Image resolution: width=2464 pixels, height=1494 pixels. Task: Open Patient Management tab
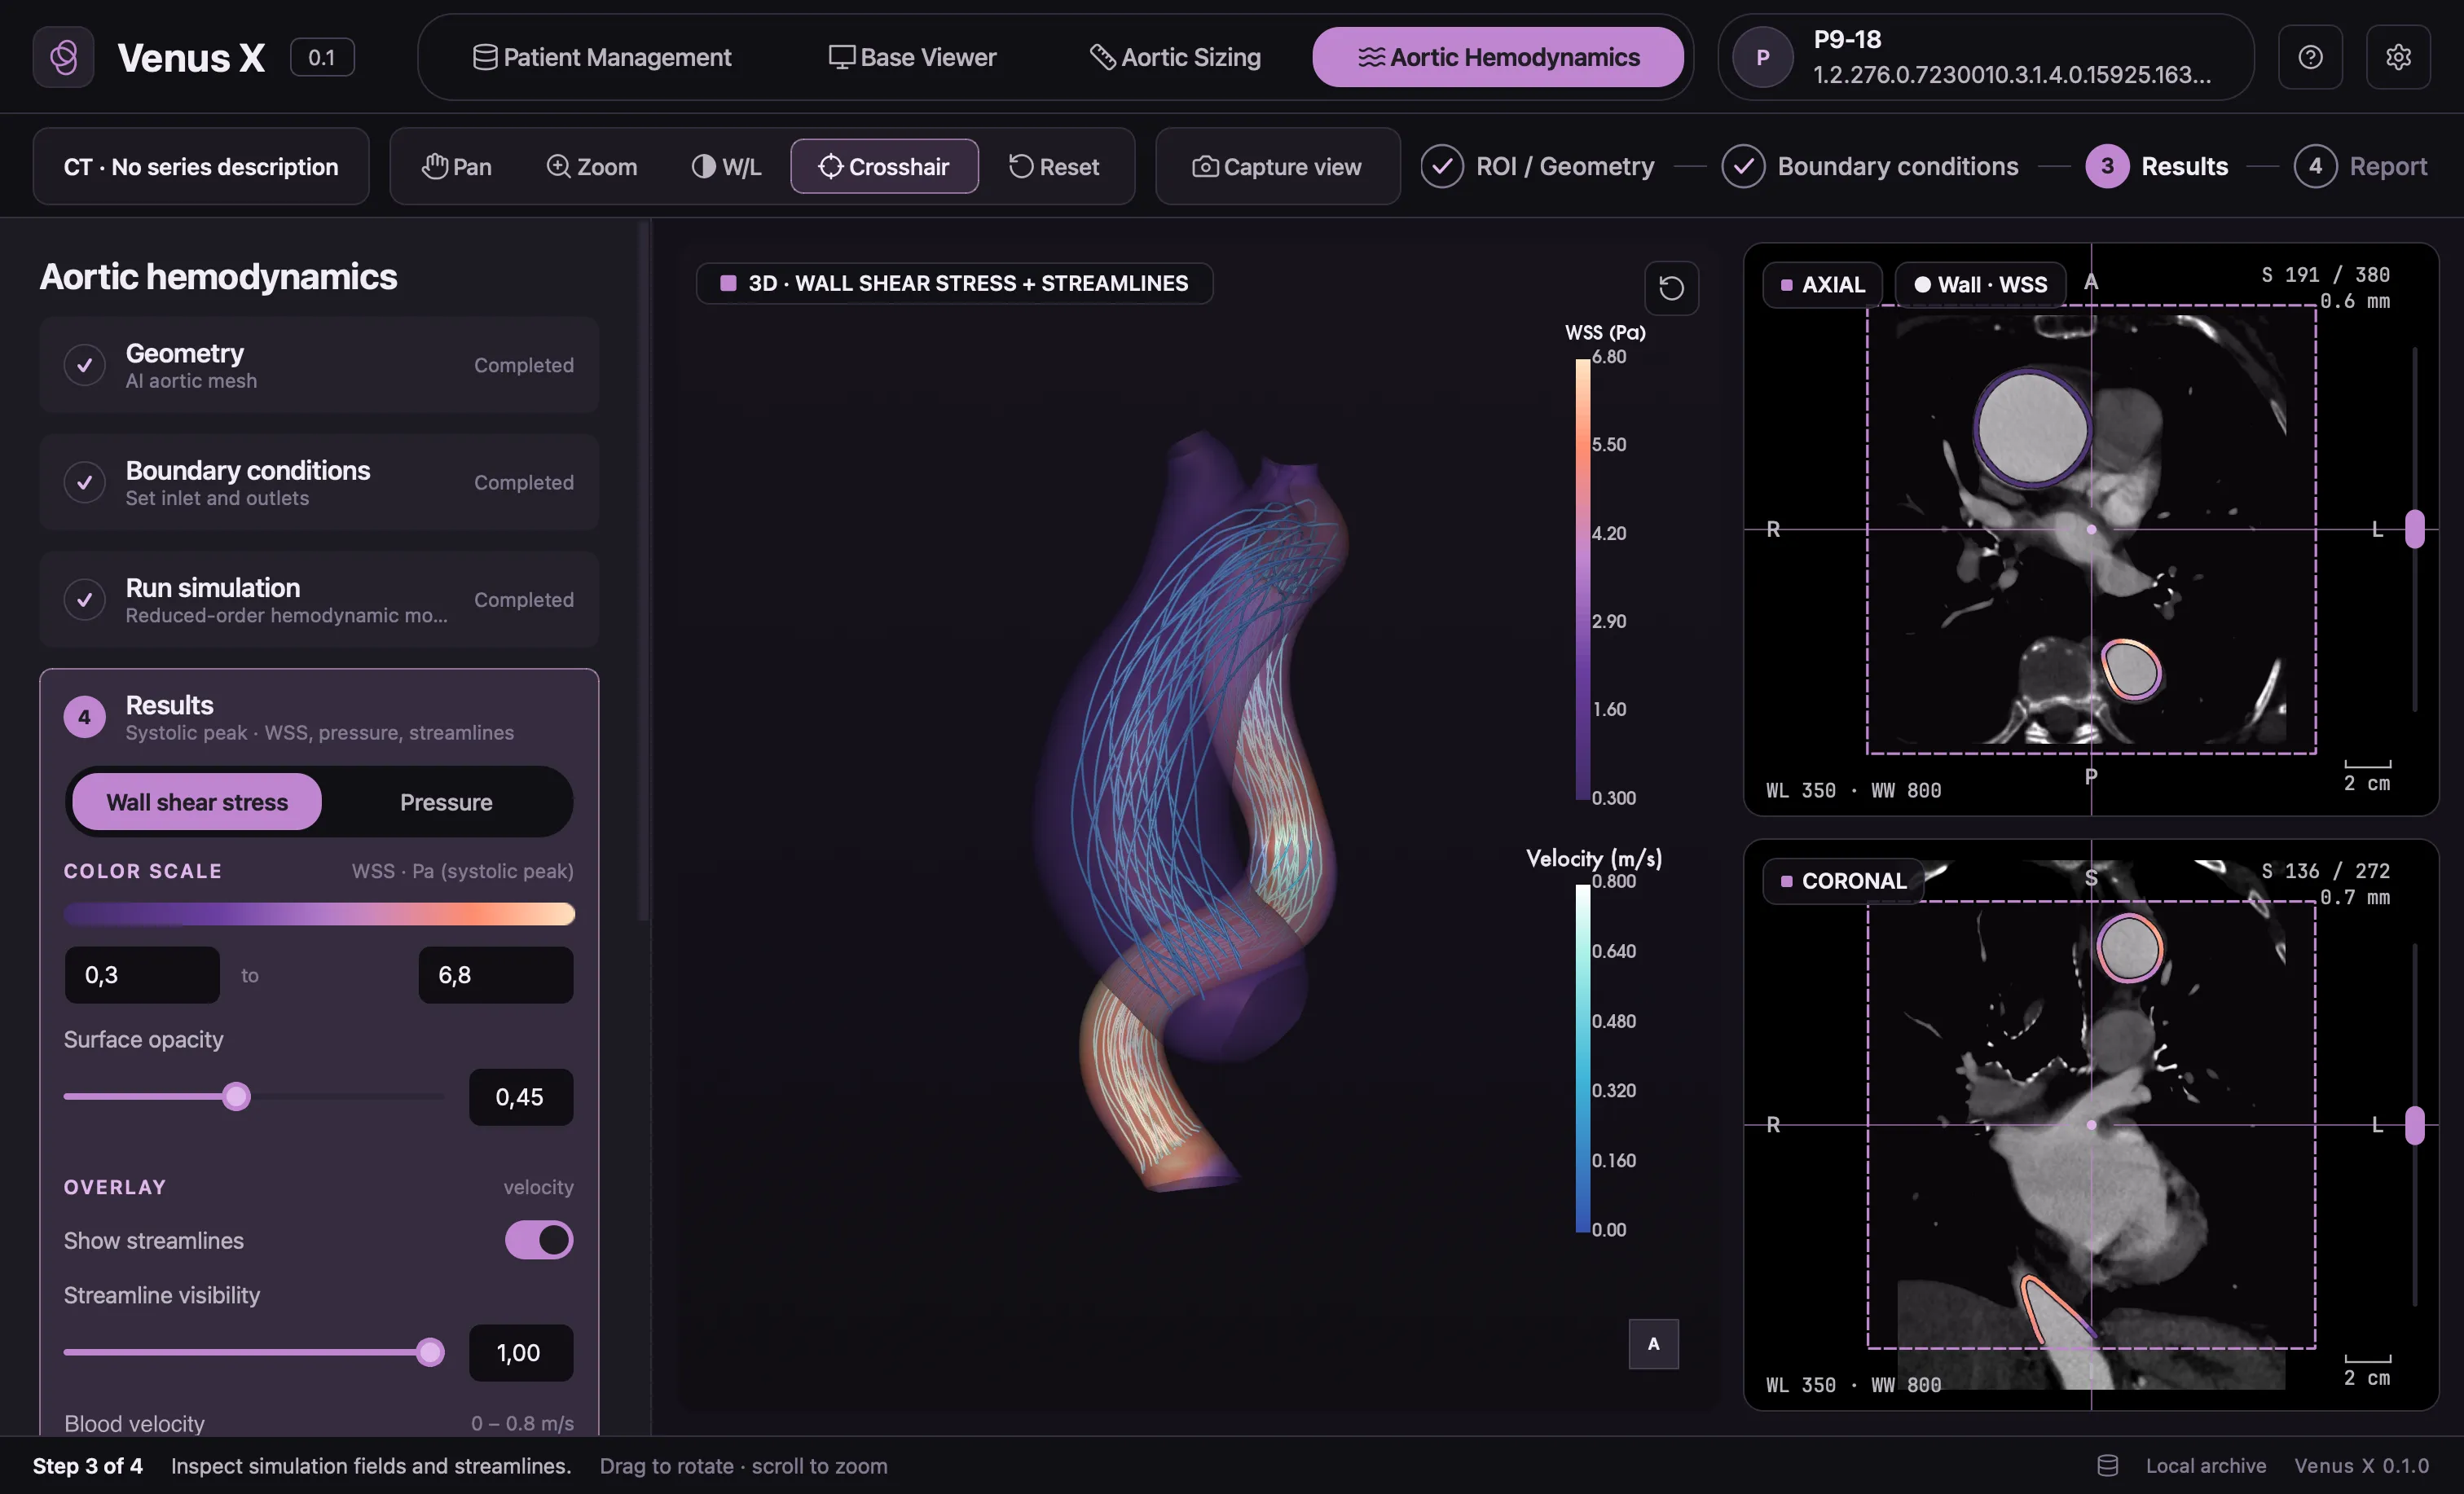coord(602,57)
